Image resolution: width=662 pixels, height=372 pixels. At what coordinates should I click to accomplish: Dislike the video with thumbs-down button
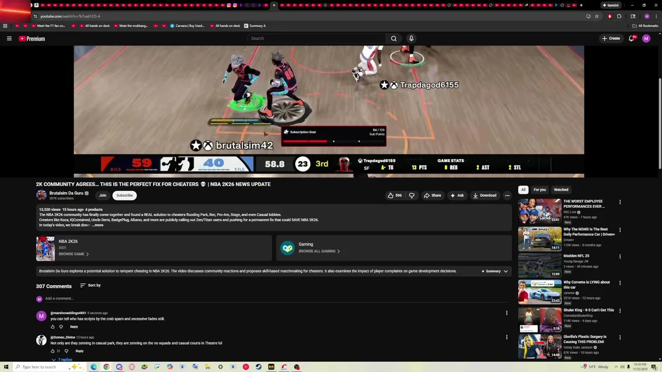(412, 195)
